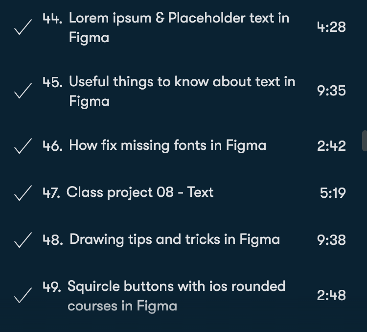The width and height of the screenshot is (367, 332).
Task: Play How fix missing fonts in Figma
Action: 167,145
